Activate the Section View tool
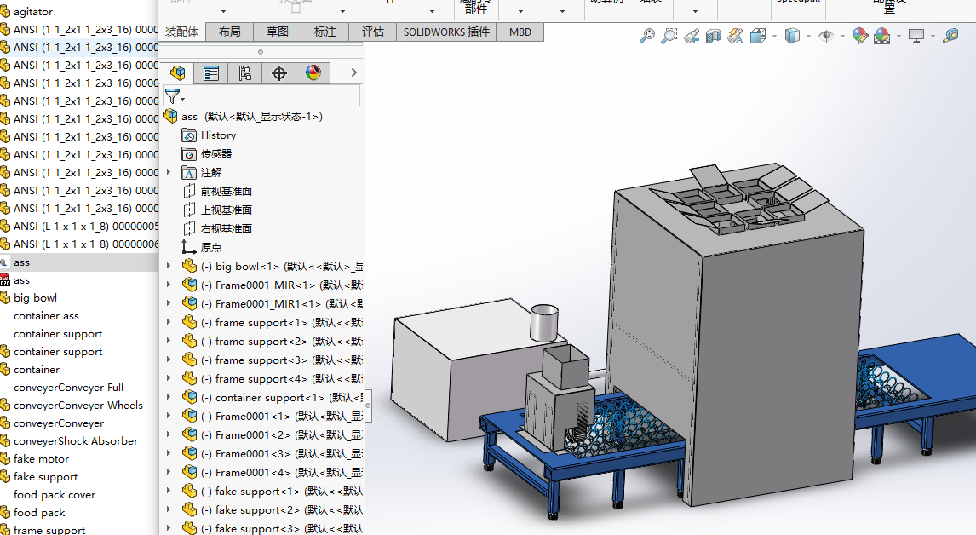This screenshot has height=535, width=976. pyautogui.click(x=714, y=36)
